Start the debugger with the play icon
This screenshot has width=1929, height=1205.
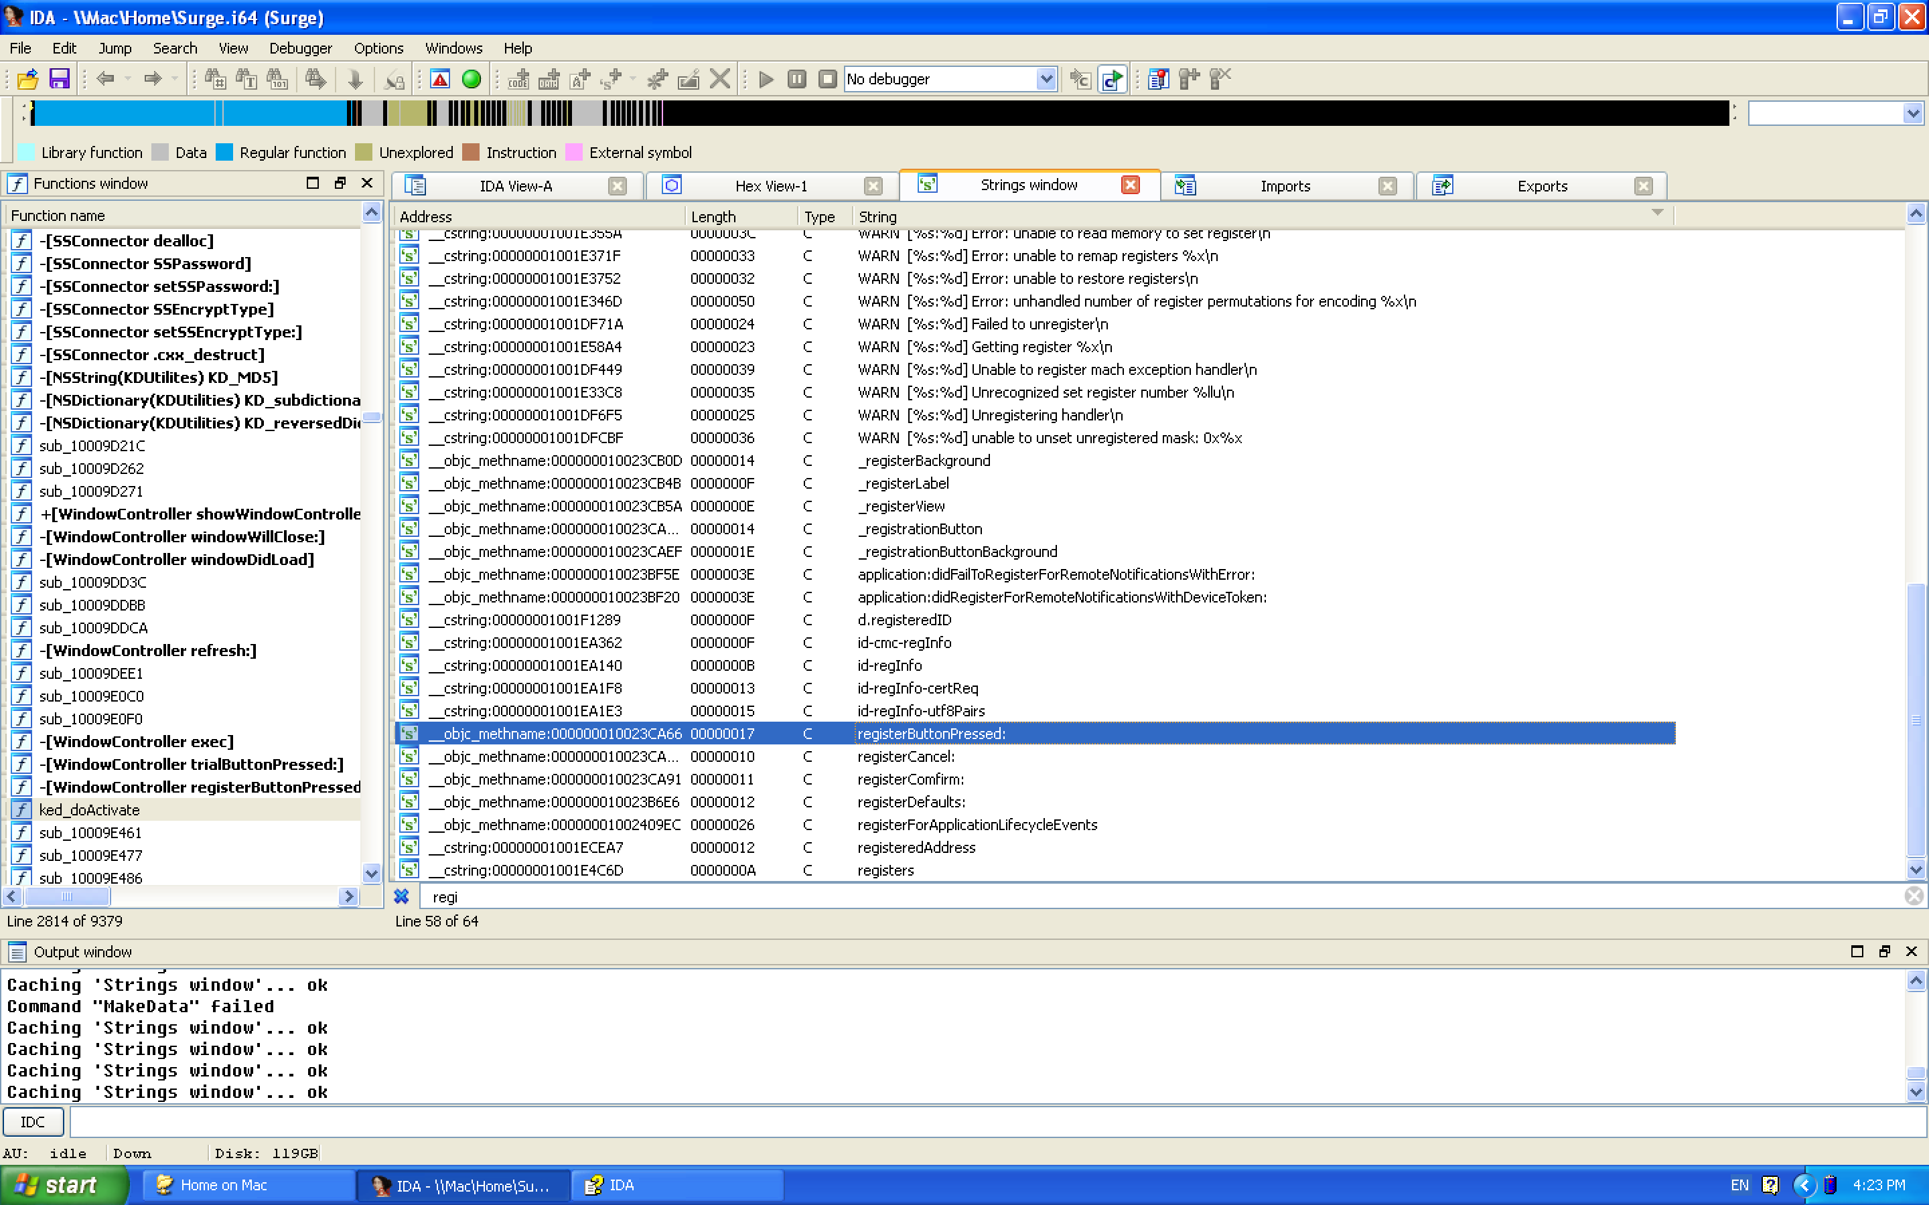[x=766, y=79]
